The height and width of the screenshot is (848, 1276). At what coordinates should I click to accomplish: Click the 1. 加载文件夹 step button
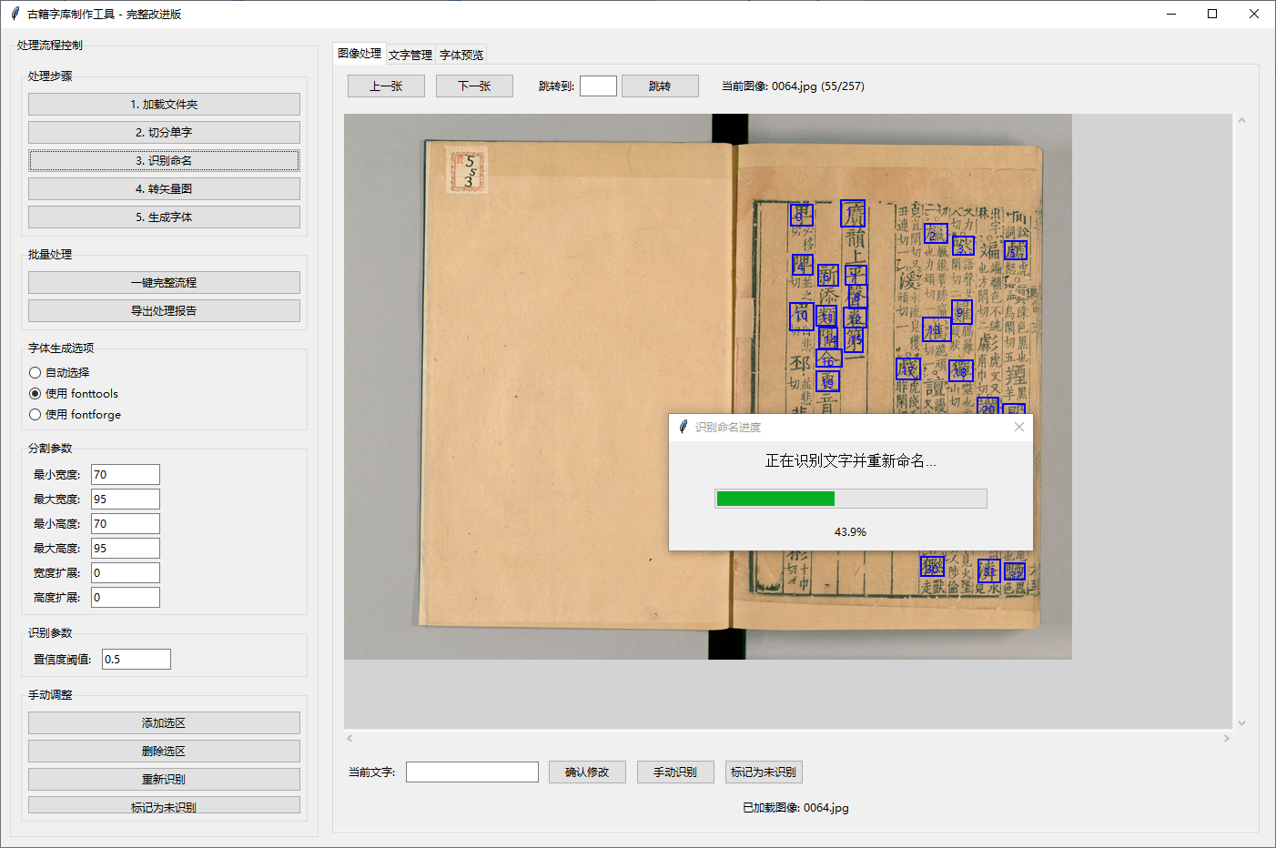(x=164, y=104)
